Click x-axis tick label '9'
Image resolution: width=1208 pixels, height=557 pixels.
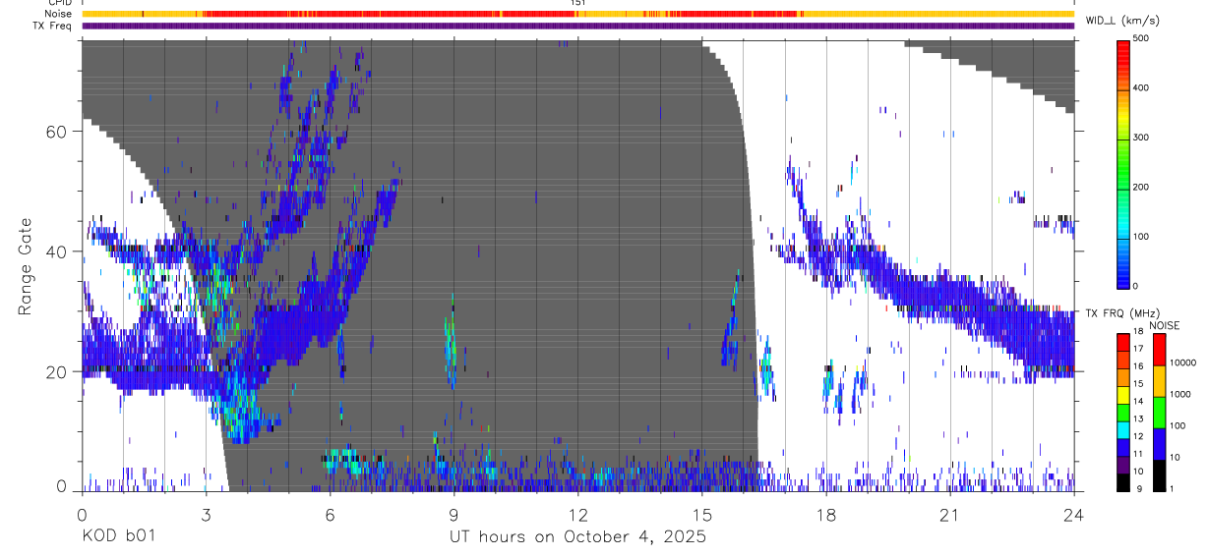point(453,514)
